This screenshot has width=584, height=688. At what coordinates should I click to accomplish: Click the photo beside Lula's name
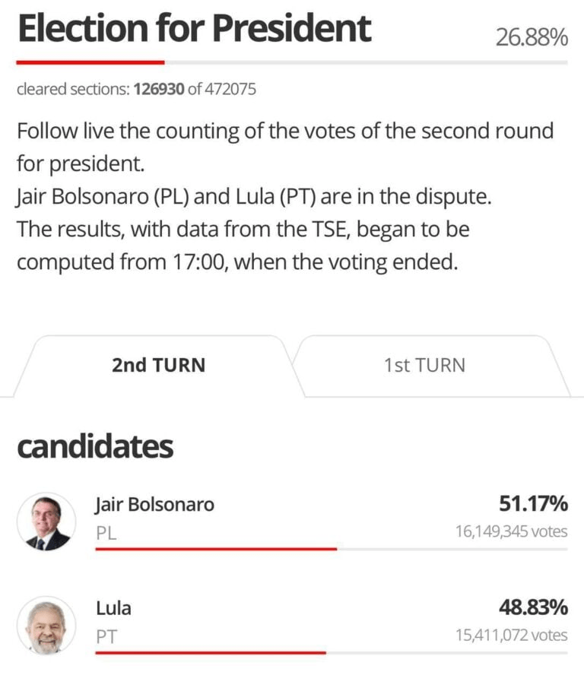(x=46, y=625)
